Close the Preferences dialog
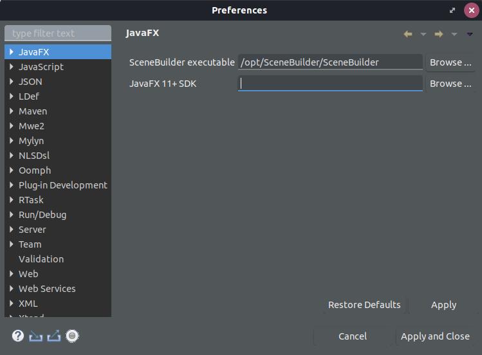482x355 pixels. click(x=472, y=10)
